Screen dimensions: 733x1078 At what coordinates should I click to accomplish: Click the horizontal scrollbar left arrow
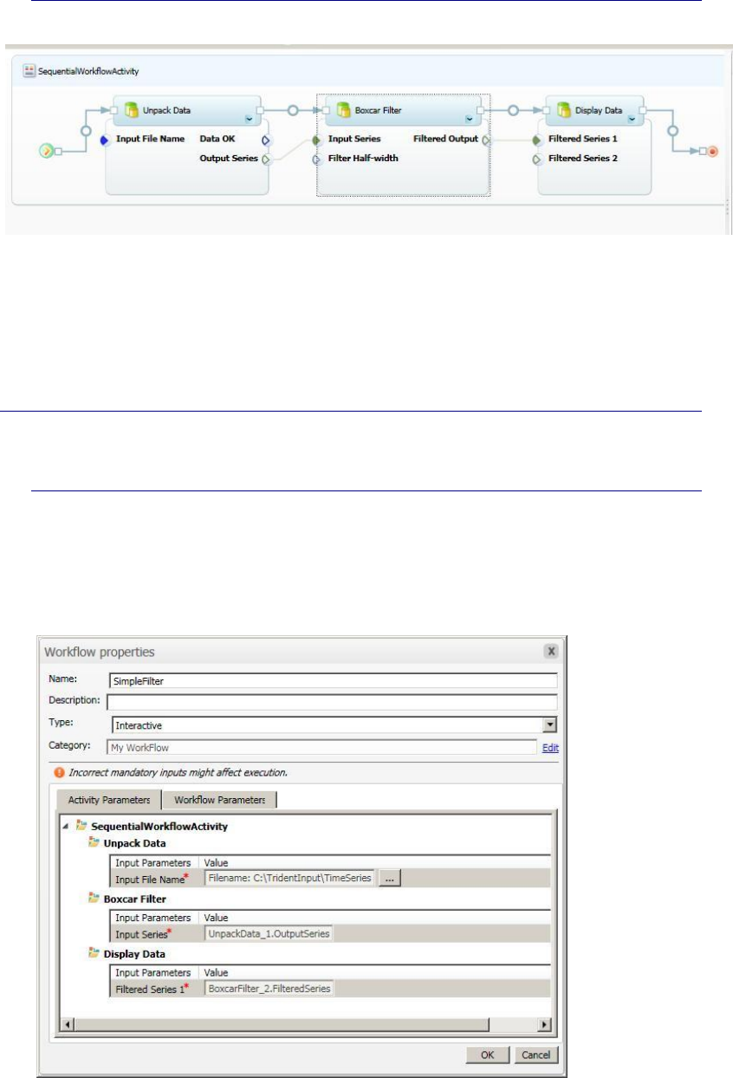coord(68,1024)
